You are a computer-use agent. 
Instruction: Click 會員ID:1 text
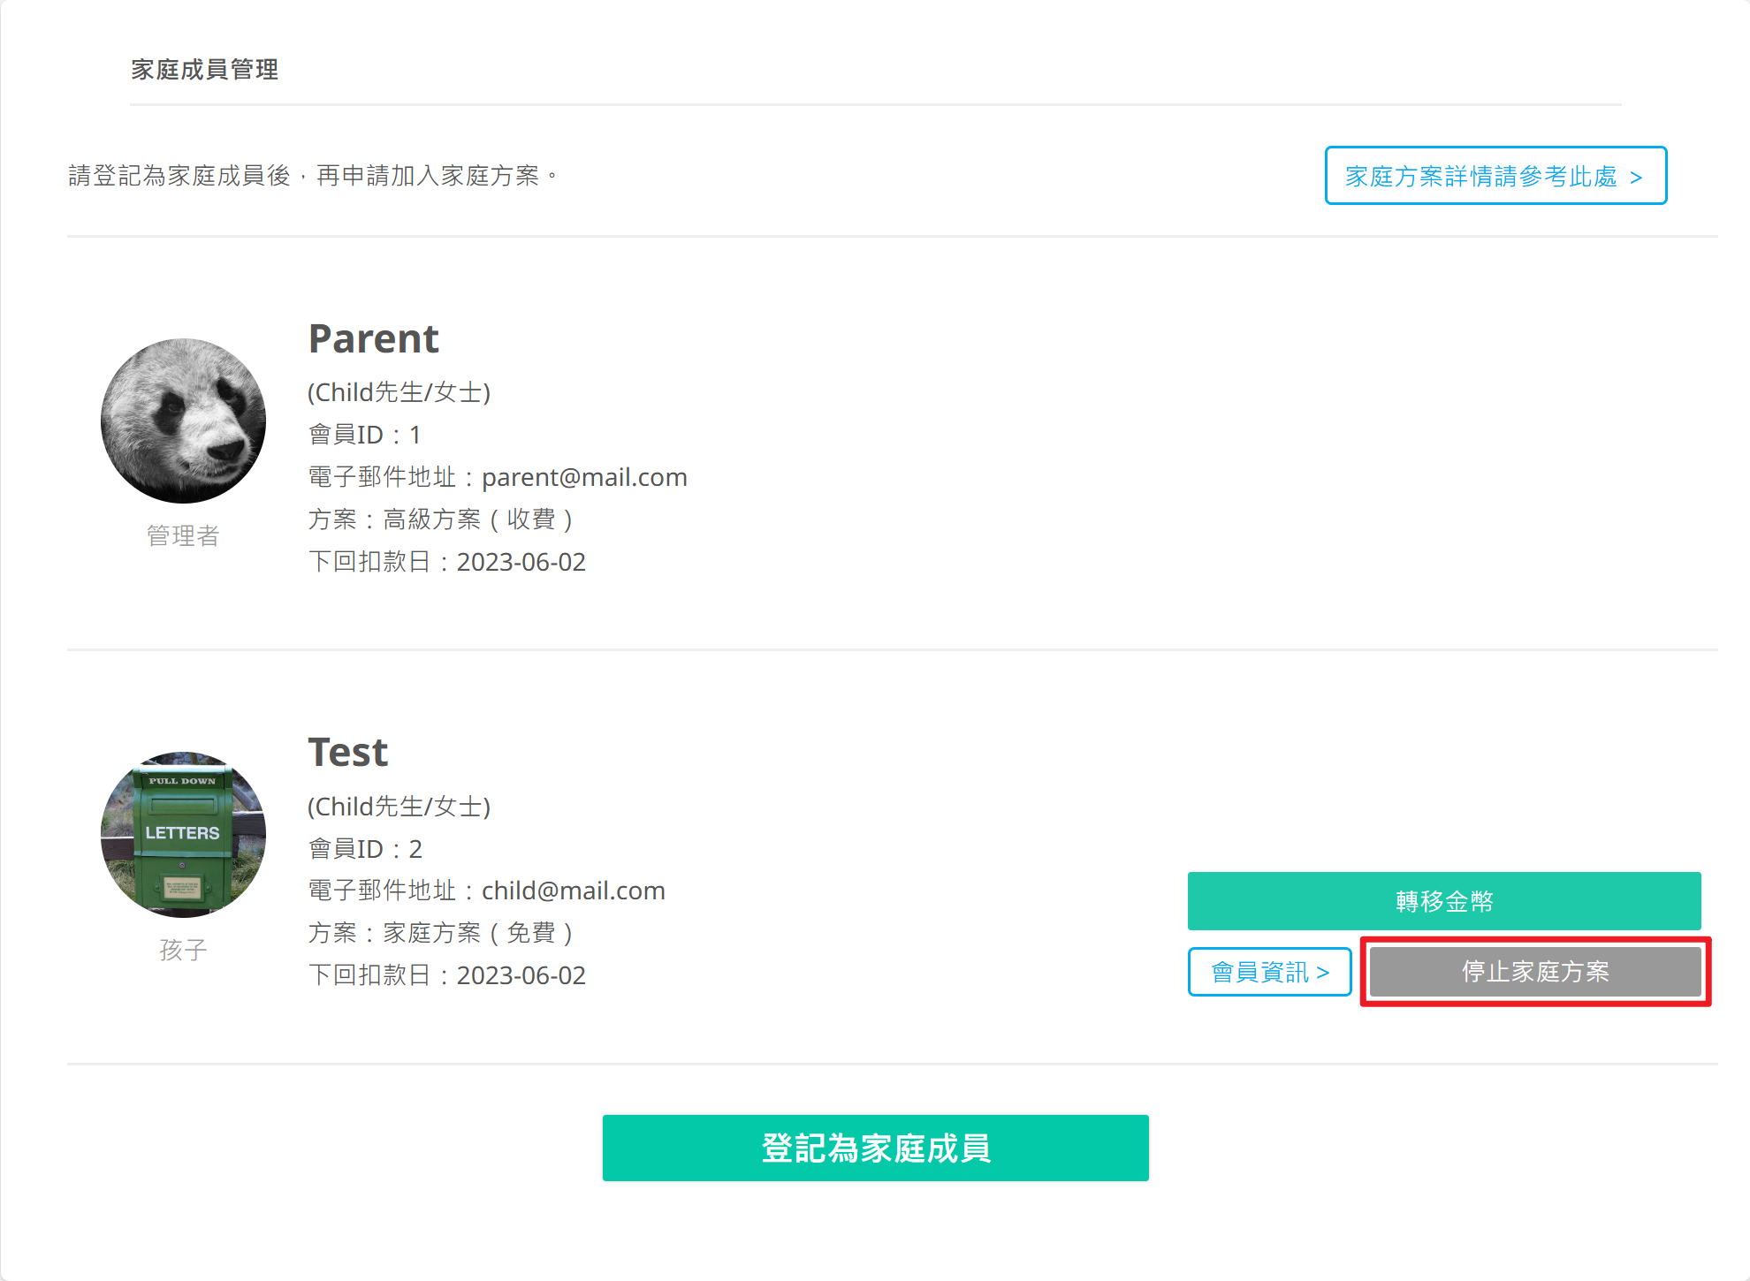point(364,435)
